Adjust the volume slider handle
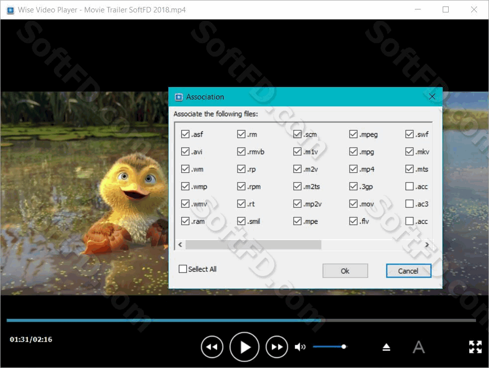The image size is (489, 368). pos(344,347)
